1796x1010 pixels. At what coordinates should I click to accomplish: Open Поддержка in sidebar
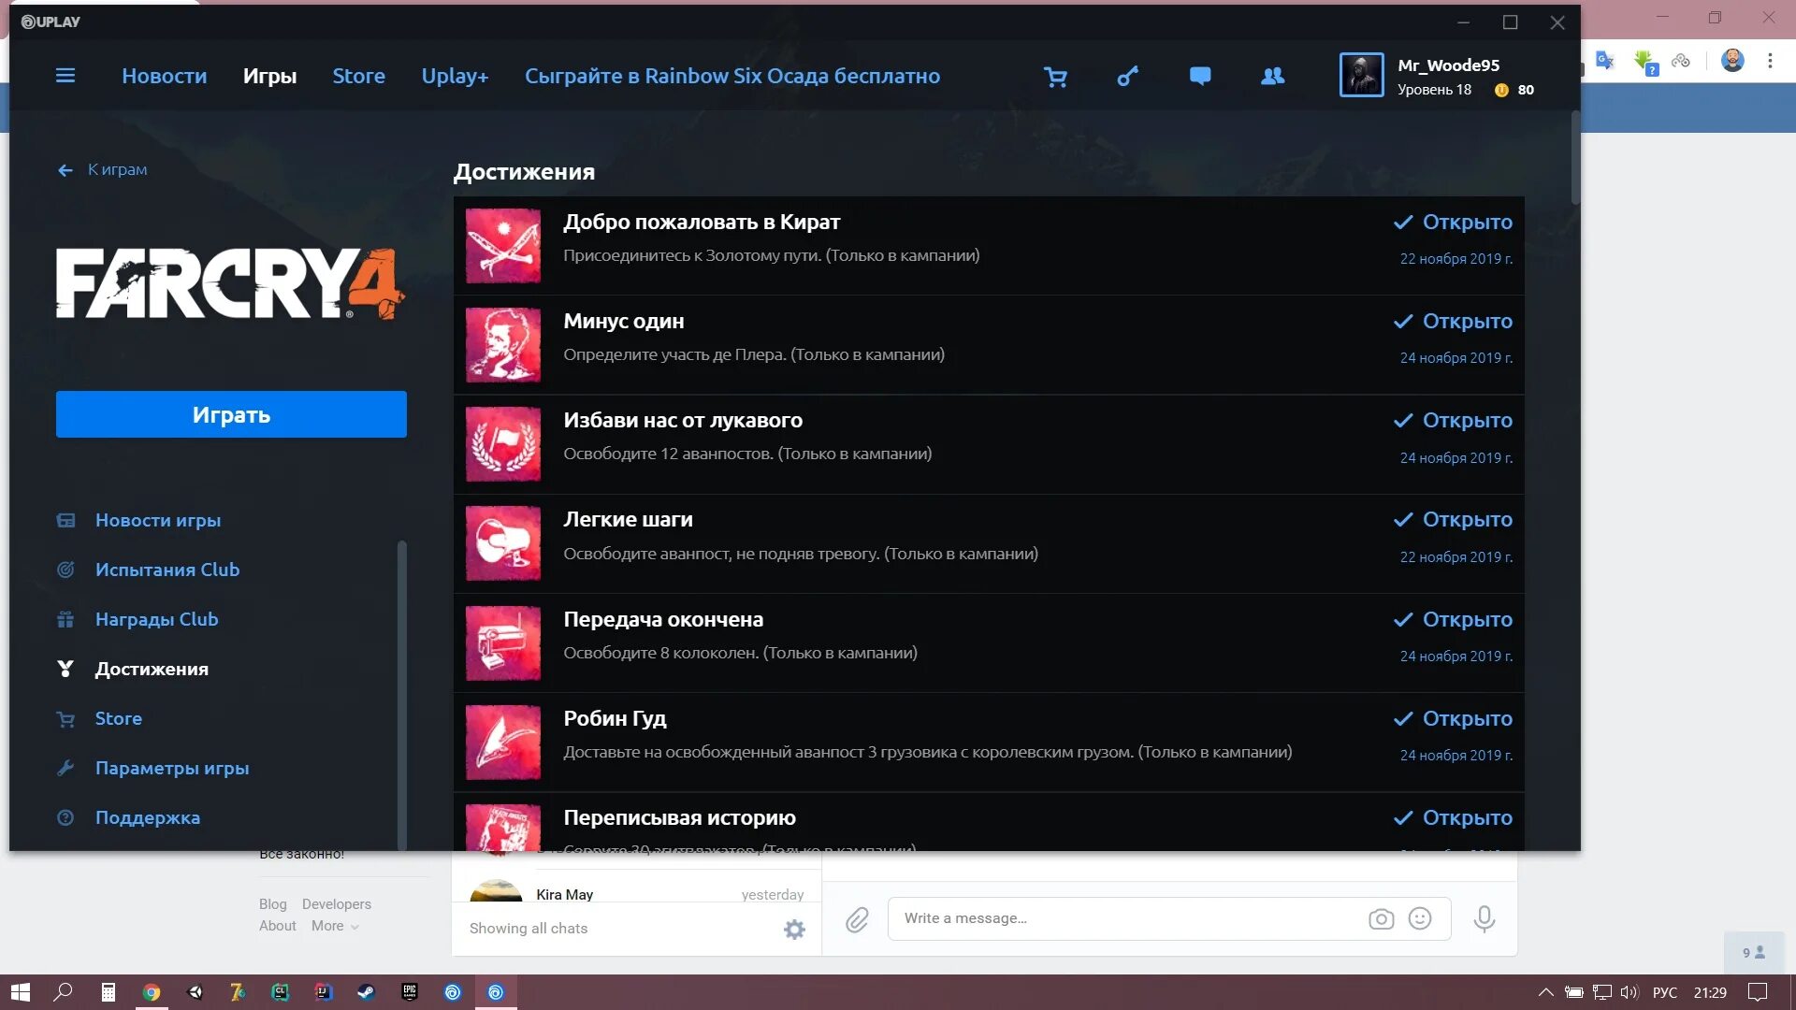click(x=148, y=817)
